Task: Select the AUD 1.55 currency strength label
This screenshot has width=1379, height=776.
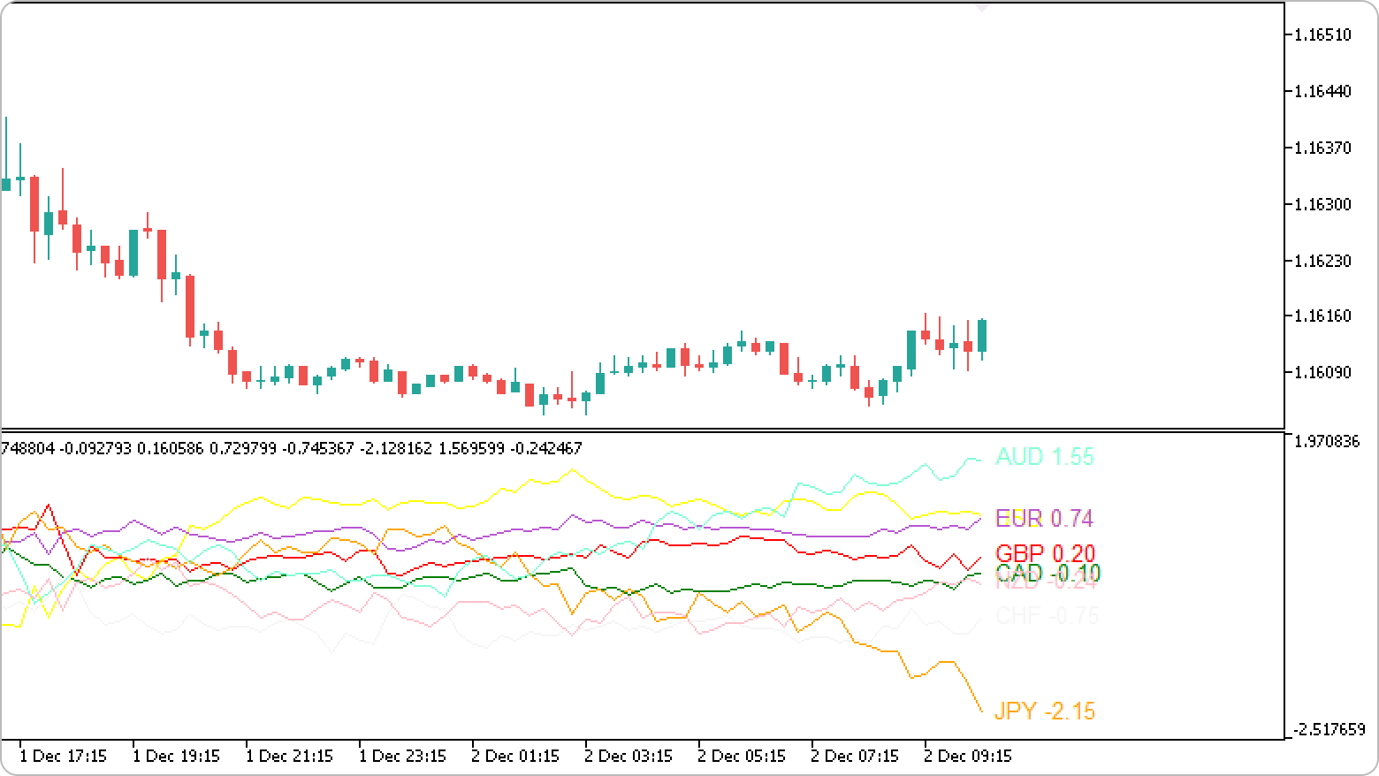Action: [1045, 457]
